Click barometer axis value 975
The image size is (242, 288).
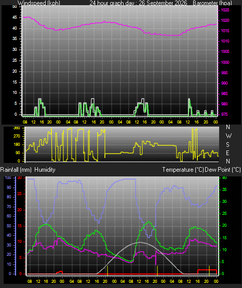[x=224, y=115]
